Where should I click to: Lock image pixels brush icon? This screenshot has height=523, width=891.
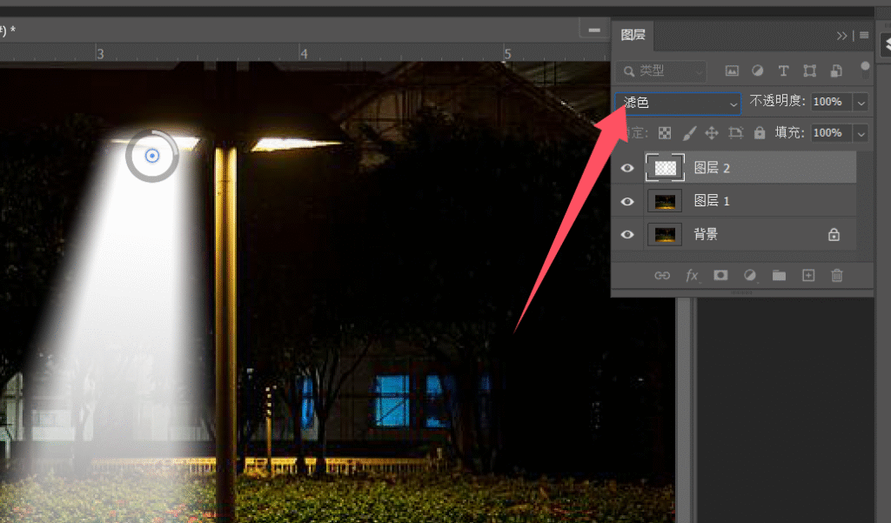click(x=689, y=133)
